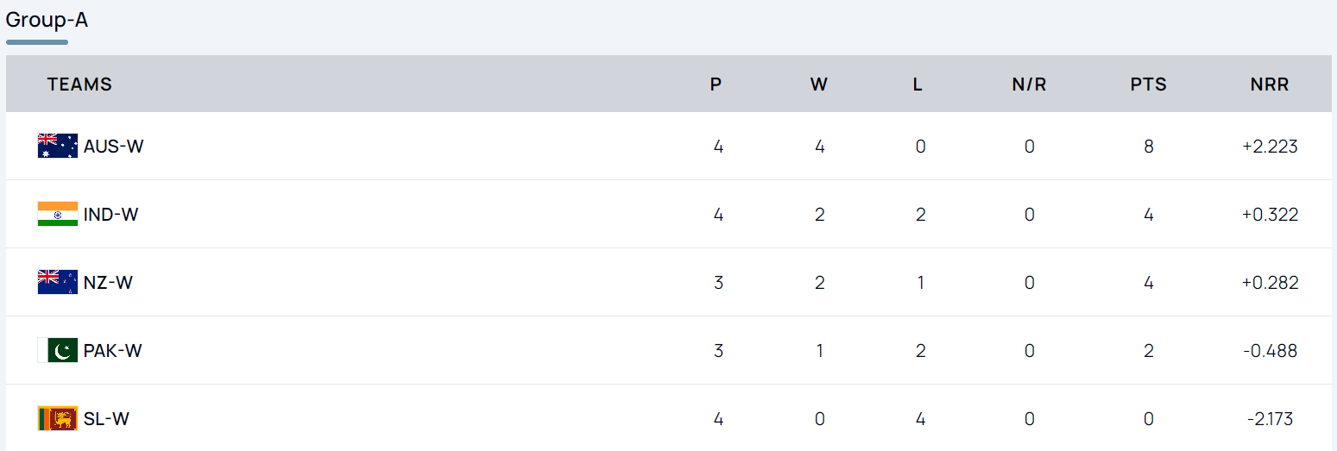Click the N/R column header
1337x451 pixels.
tap(1029, 85)
